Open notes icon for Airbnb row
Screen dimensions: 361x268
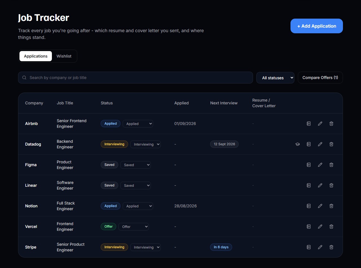(309, 124)
